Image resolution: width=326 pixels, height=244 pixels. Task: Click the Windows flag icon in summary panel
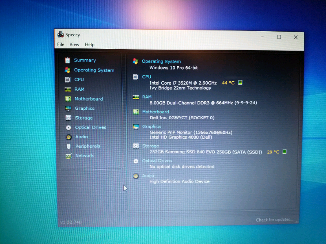[x=135, y=61]
